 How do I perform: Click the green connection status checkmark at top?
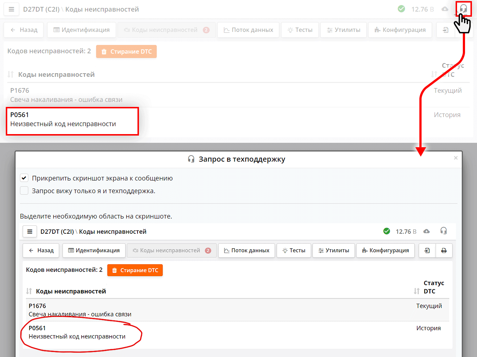click(x=401, y=9)
